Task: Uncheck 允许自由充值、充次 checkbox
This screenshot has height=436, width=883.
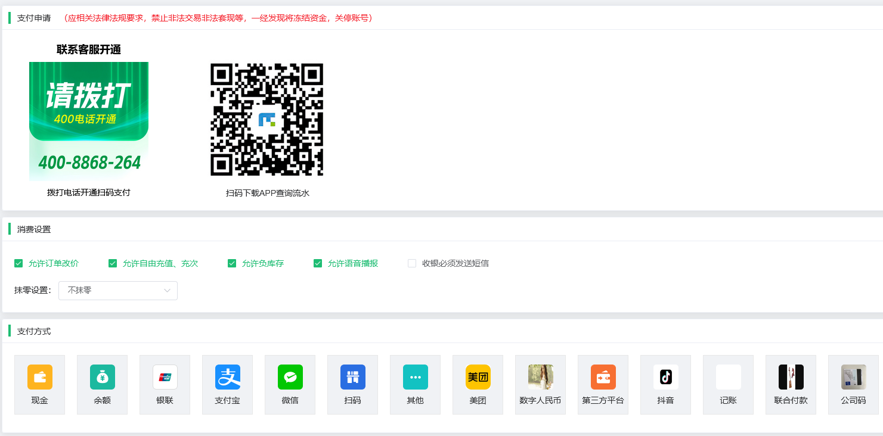Action: (x=113, y=263)
